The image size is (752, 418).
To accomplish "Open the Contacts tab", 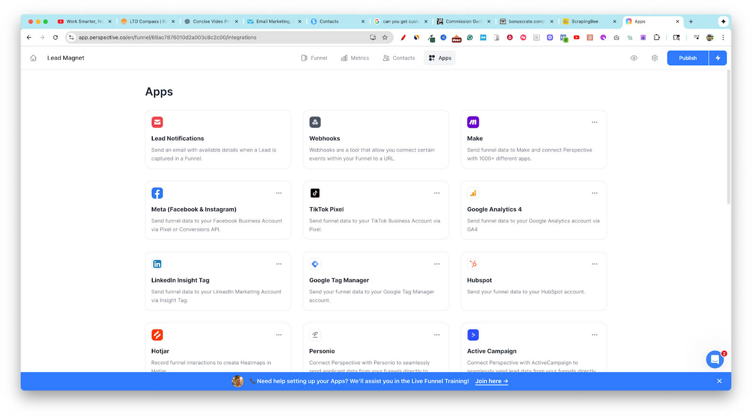I will coord(399,58).
